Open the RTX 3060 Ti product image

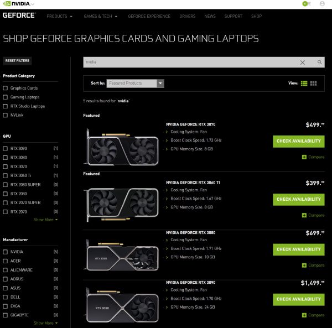(122, 204)
